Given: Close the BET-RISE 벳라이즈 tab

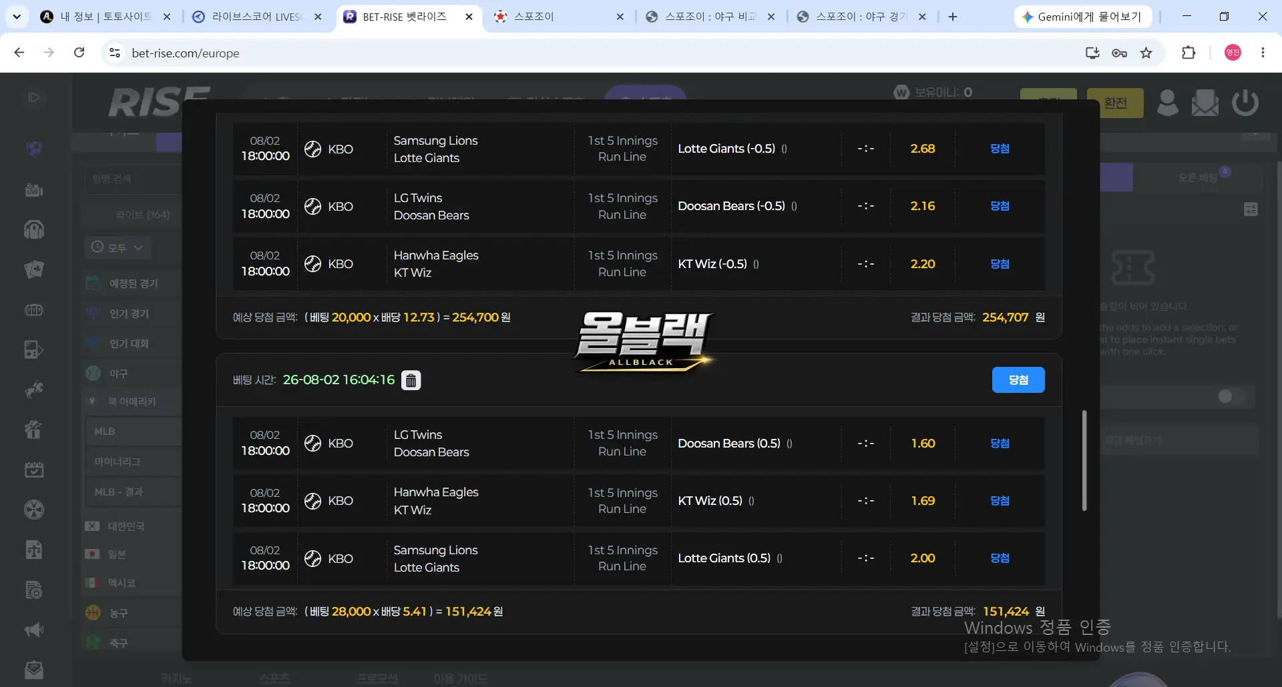Looking at the screenshot, I should pyautogui.click(x=469, y=17).
